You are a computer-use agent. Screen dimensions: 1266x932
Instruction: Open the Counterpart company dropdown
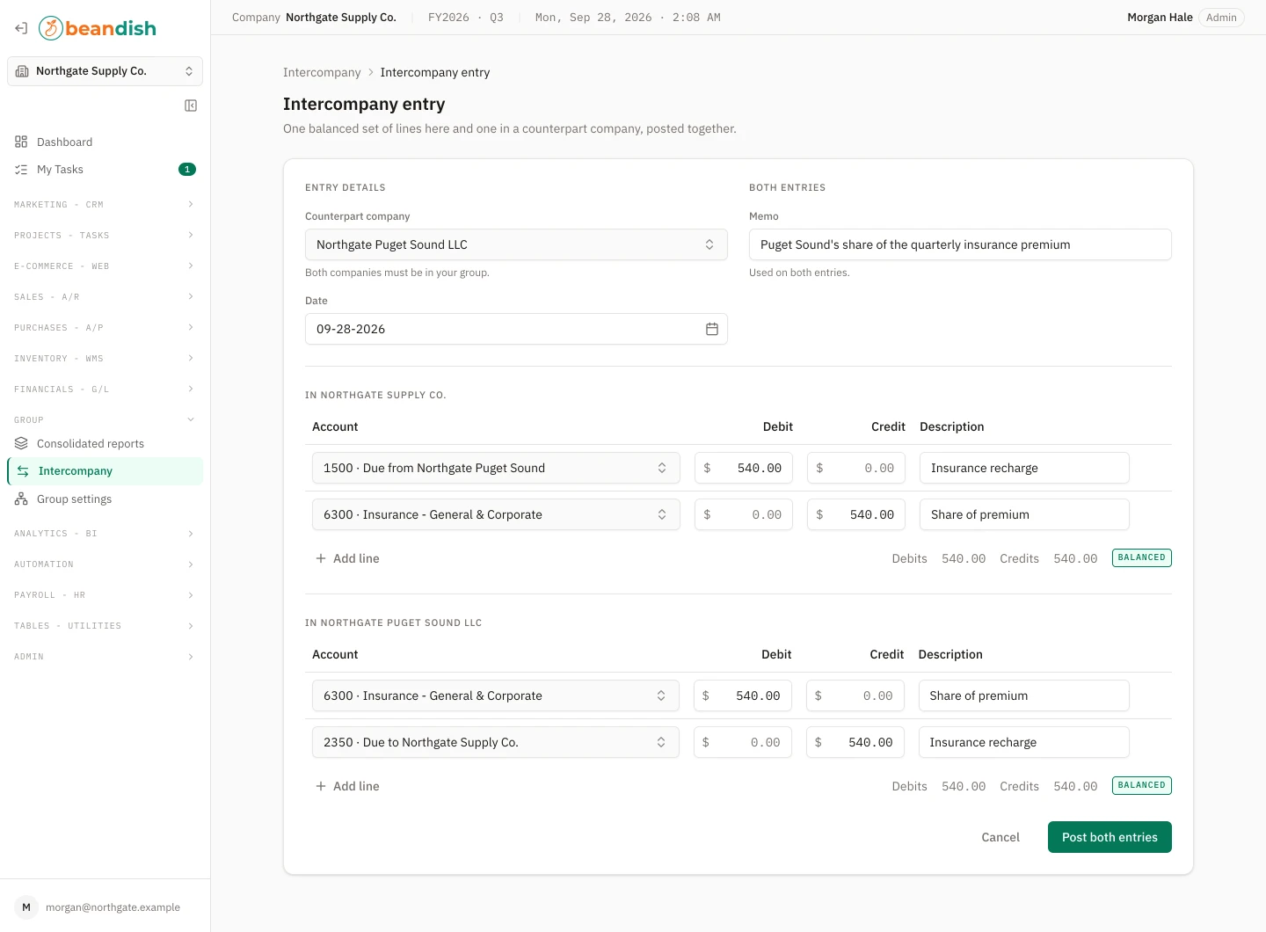[x=516, y=244]
